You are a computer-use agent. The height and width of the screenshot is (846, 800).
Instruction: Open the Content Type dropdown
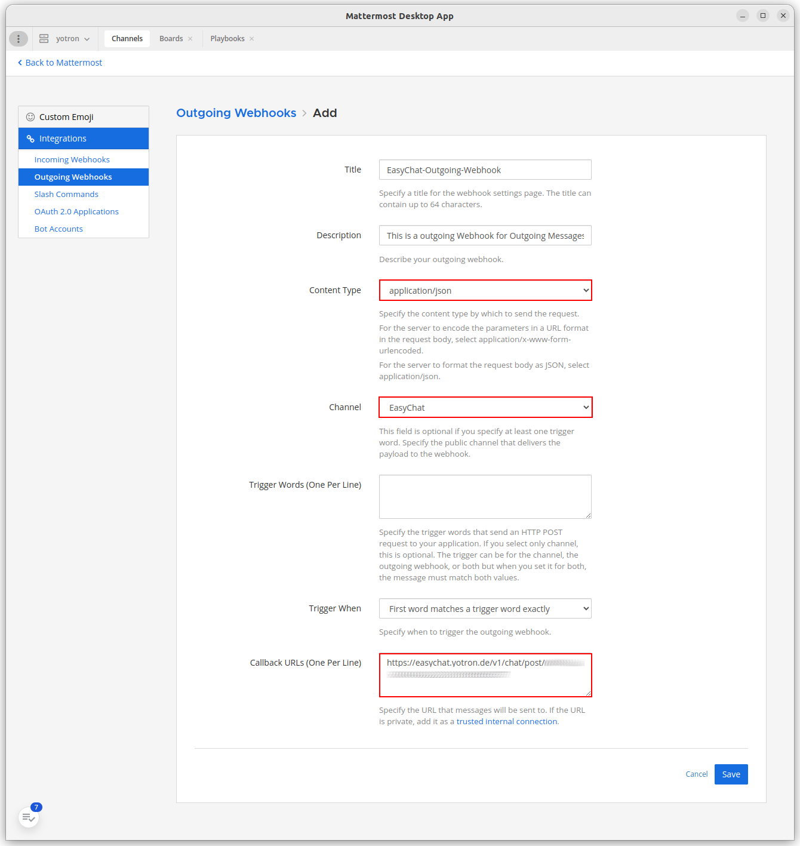(x=485, y=291)
